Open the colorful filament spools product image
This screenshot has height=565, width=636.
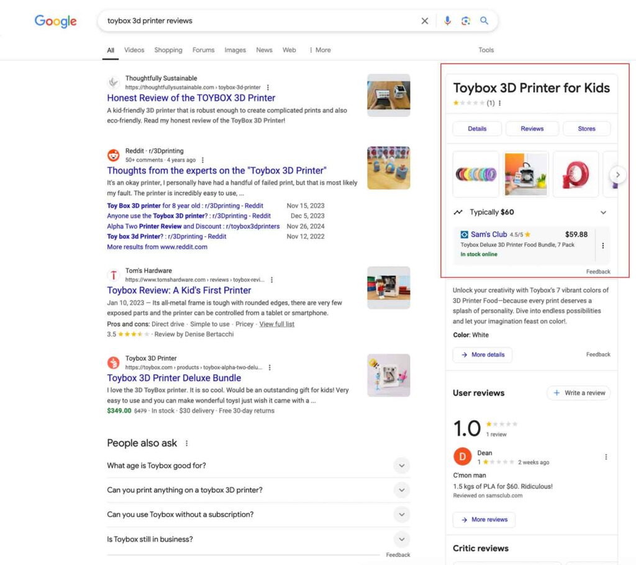coord(476,174)
